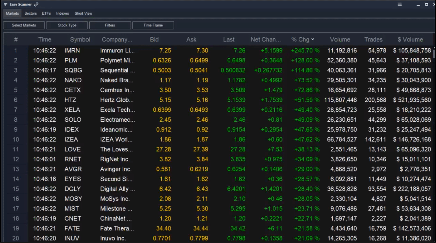Viewport: 436px width, 243px height.
Task: Sort by the Last column header
Action: point(229,40)
